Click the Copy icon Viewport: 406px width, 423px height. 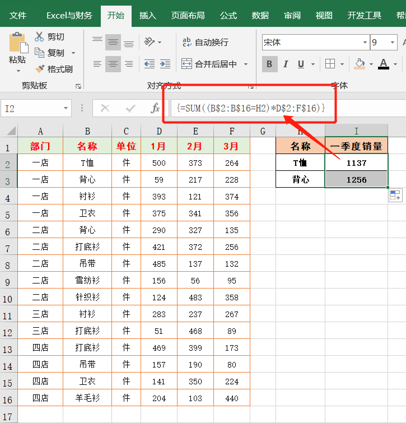[x=39, y=53]
